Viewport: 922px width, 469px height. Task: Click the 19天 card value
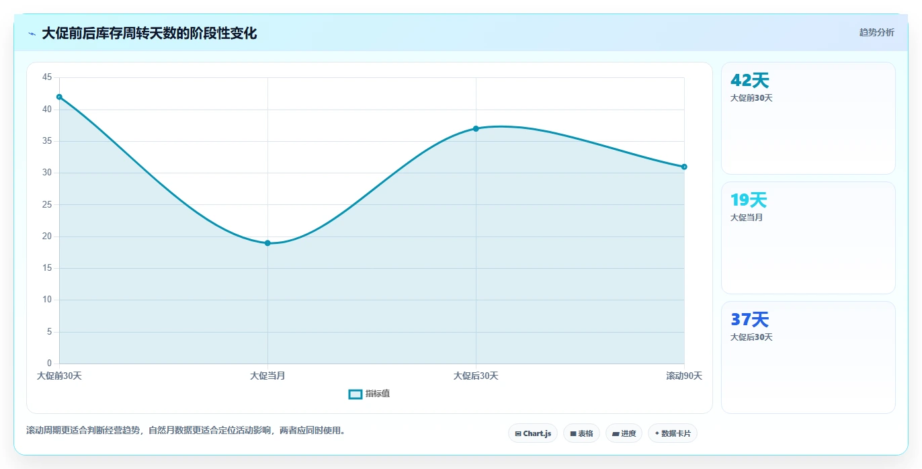click(x=749, y=200)
